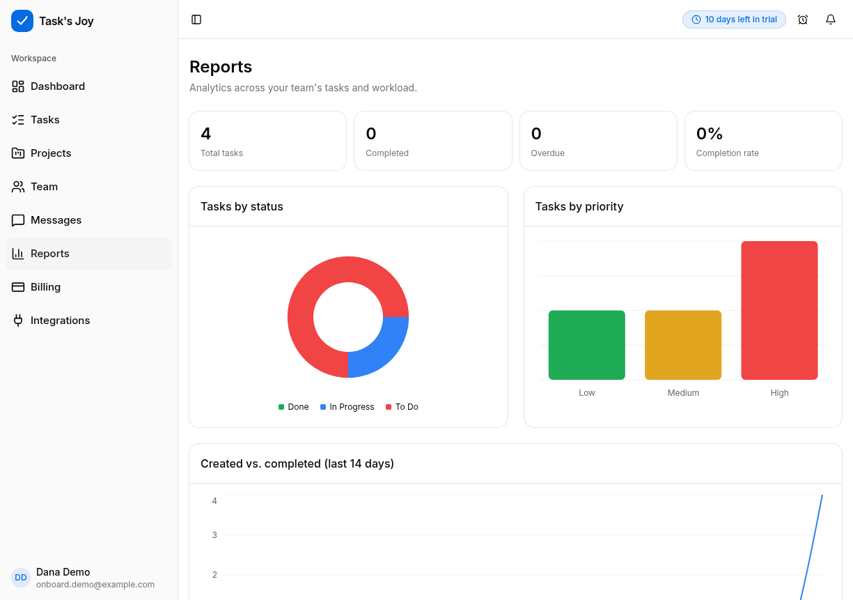Open the Dashboard page
The width and height of the screenshot is (853, 600).
(x=88, y=86)
